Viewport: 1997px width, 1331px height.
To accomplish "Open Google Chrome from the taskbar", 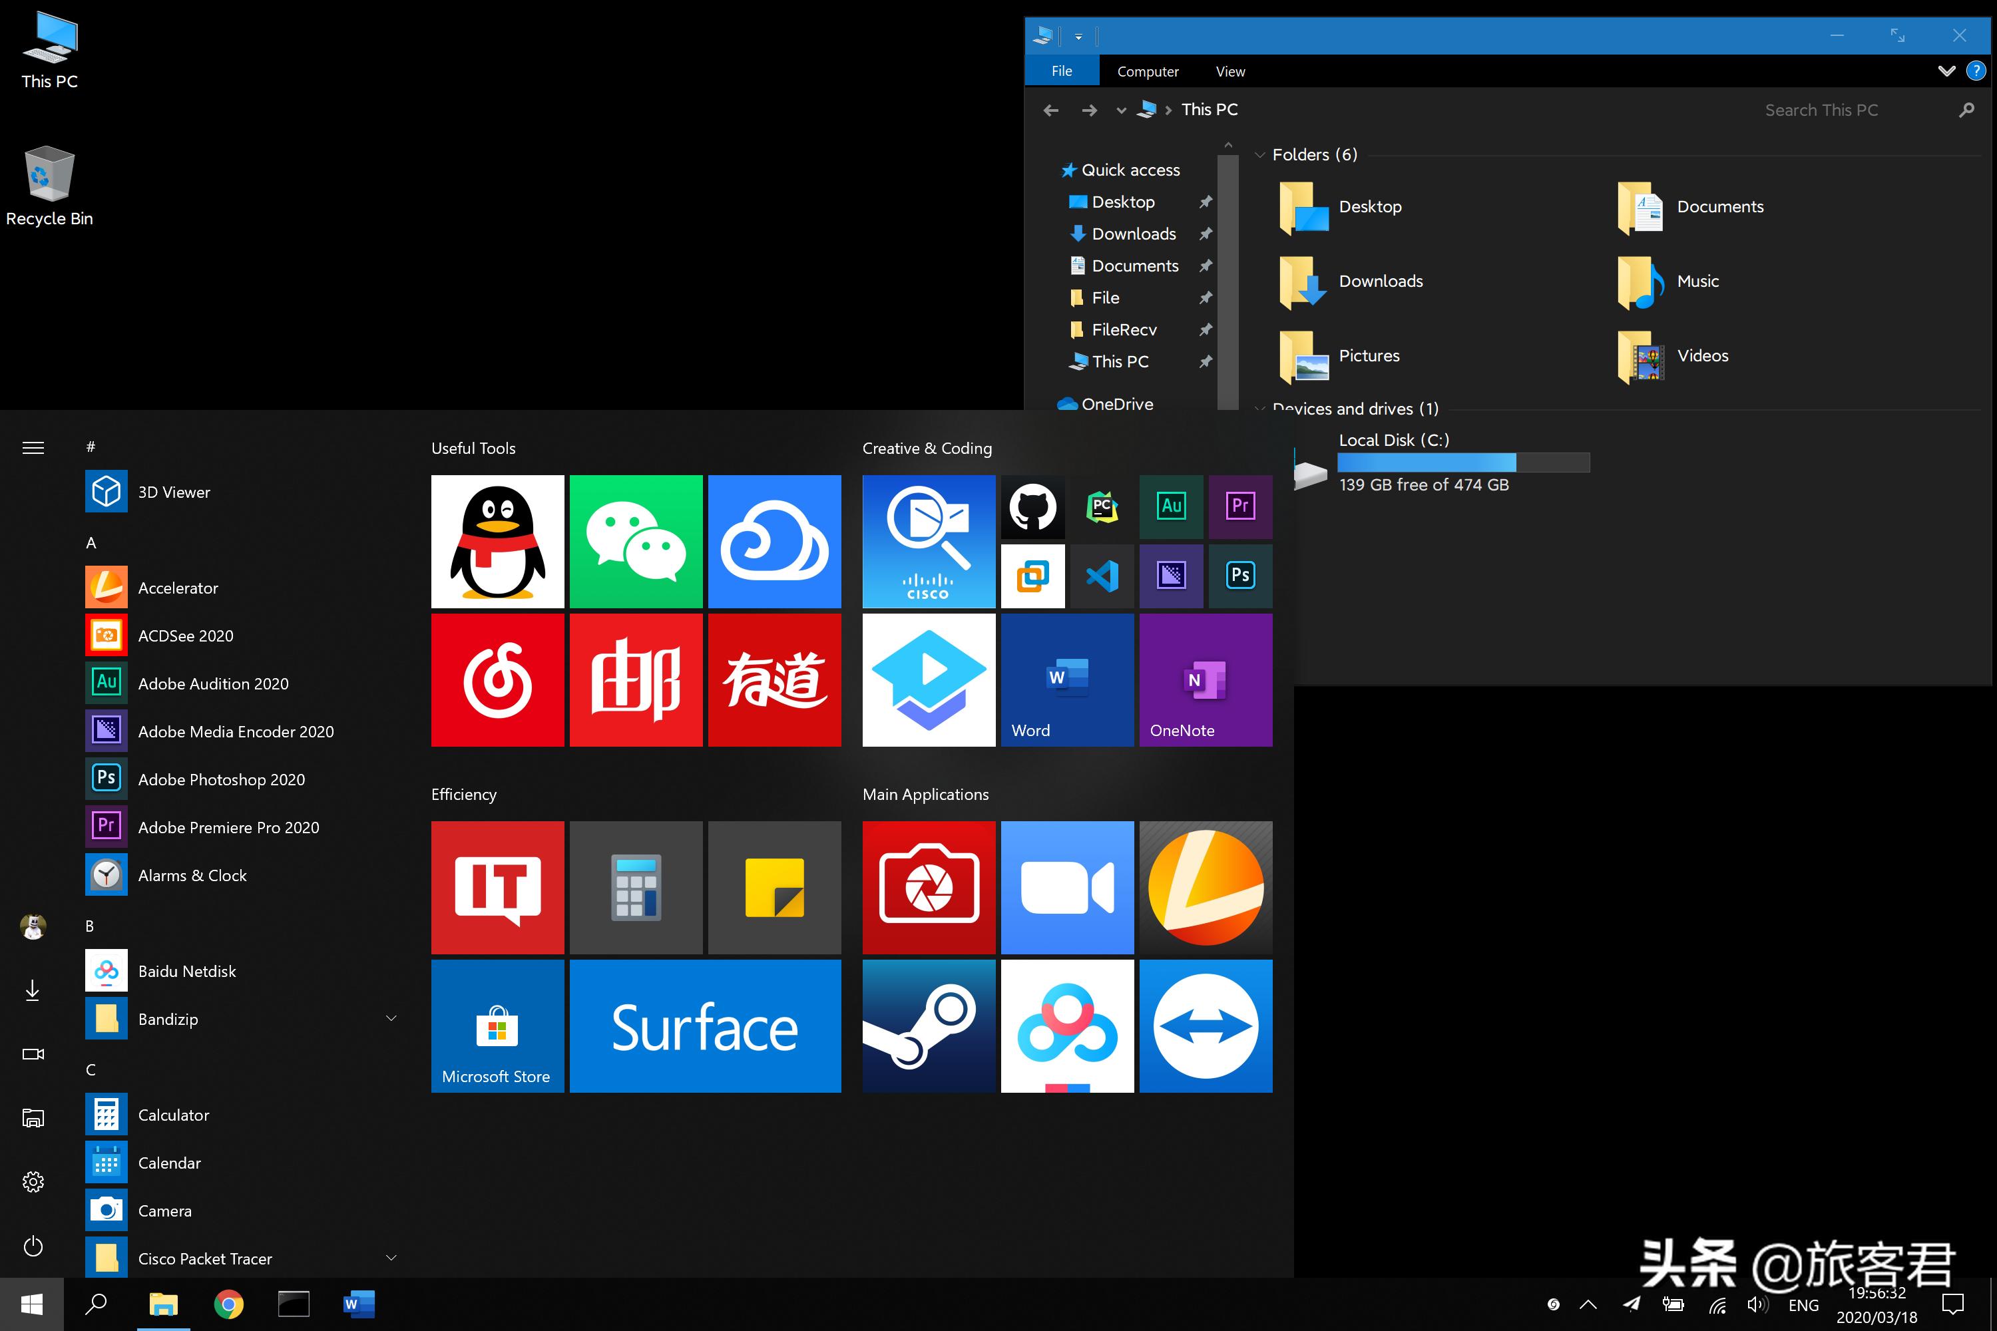I will click(228, 1304).
